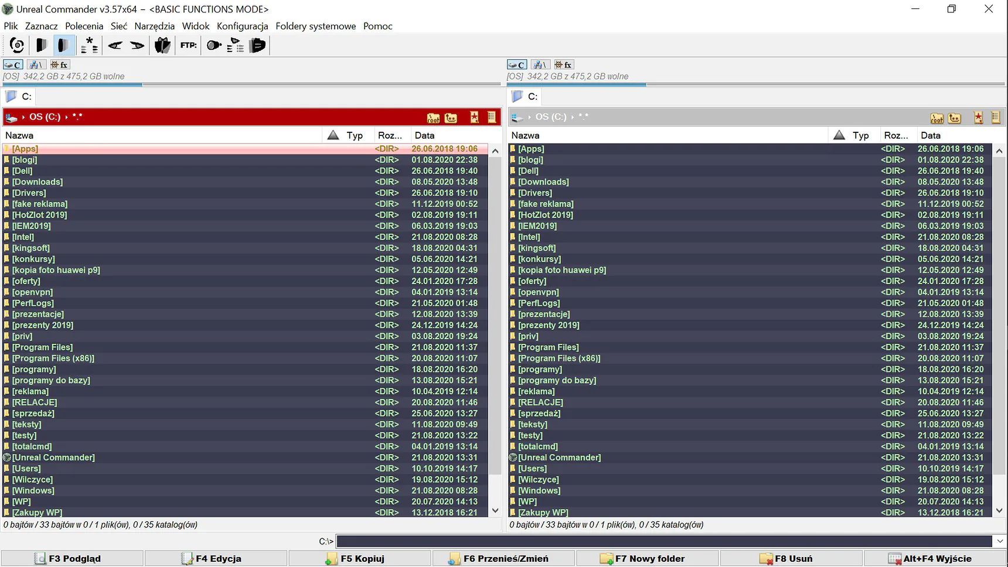Open the star favorites icon in the left panel
The image size is (1008, 567).
coord(475,118)
